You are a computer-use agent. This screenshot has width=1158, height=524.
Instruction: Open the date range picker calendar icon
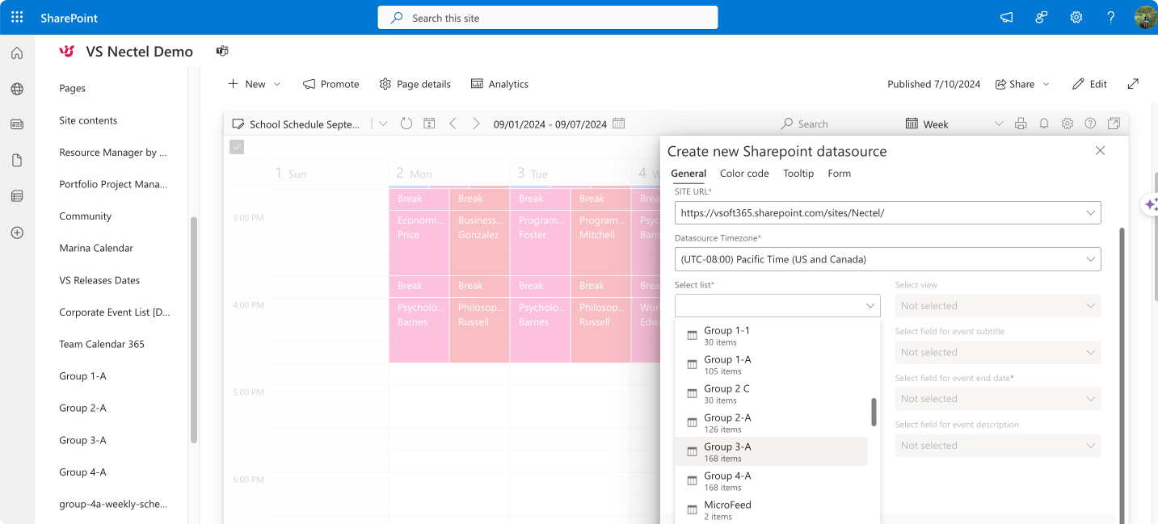(619, 124)
